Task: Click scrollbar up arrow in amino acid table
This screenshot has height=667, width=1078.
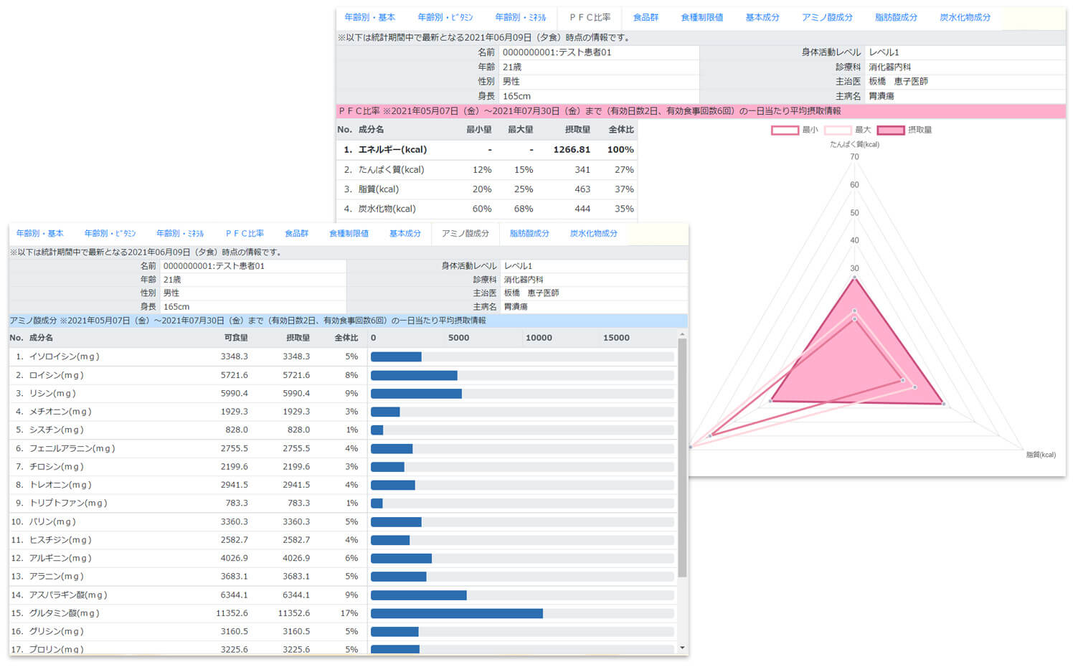Action: (681, 334)
